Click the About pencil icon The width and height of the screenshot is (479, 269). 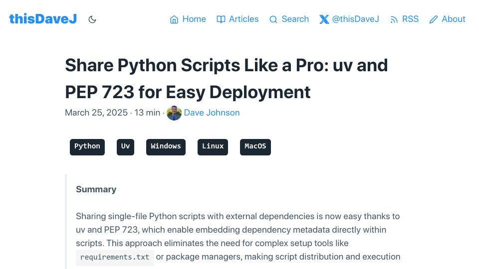(x=434, y=19)
